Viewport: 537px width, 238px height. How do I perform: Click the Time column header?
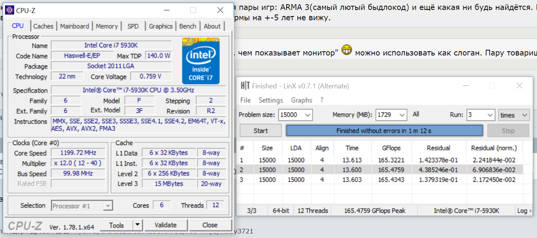[x=352, y=148]
